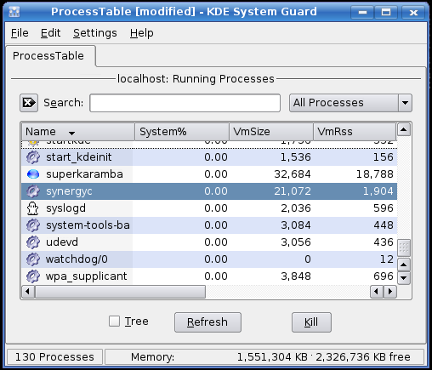This screenshot has height=370, width=432.
Task: Click the horizontal scrollbar far-left arrow
Action: click(28, 292)
